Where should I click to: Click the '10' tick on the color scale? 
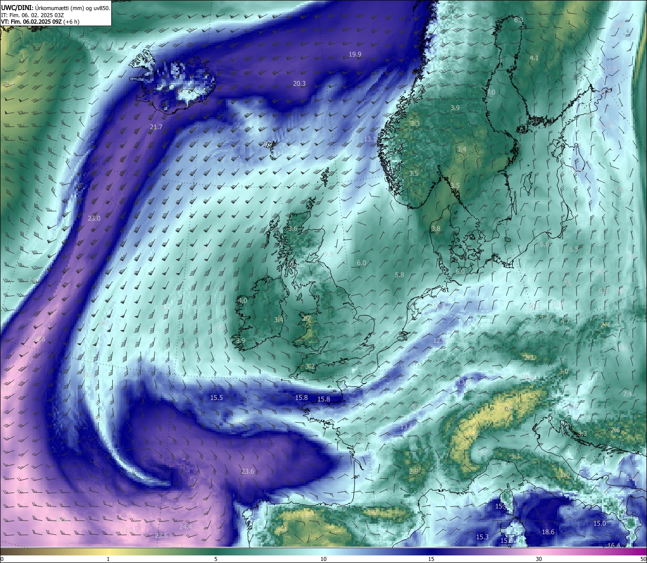click(323, 559)
